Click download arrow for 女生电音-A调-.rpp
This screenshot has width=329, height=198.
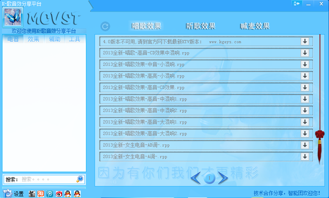click(x=305, y=156)
